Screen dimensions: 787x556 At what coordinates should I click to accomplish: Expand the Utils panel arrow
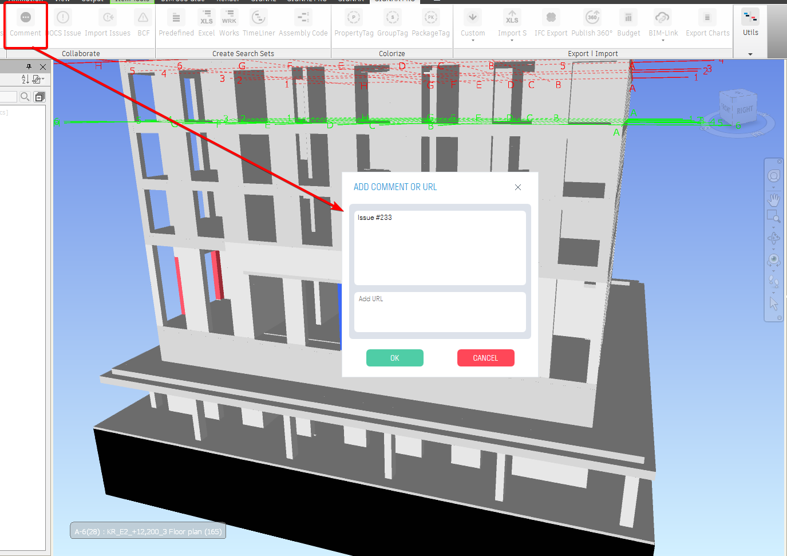pos(750,54)
